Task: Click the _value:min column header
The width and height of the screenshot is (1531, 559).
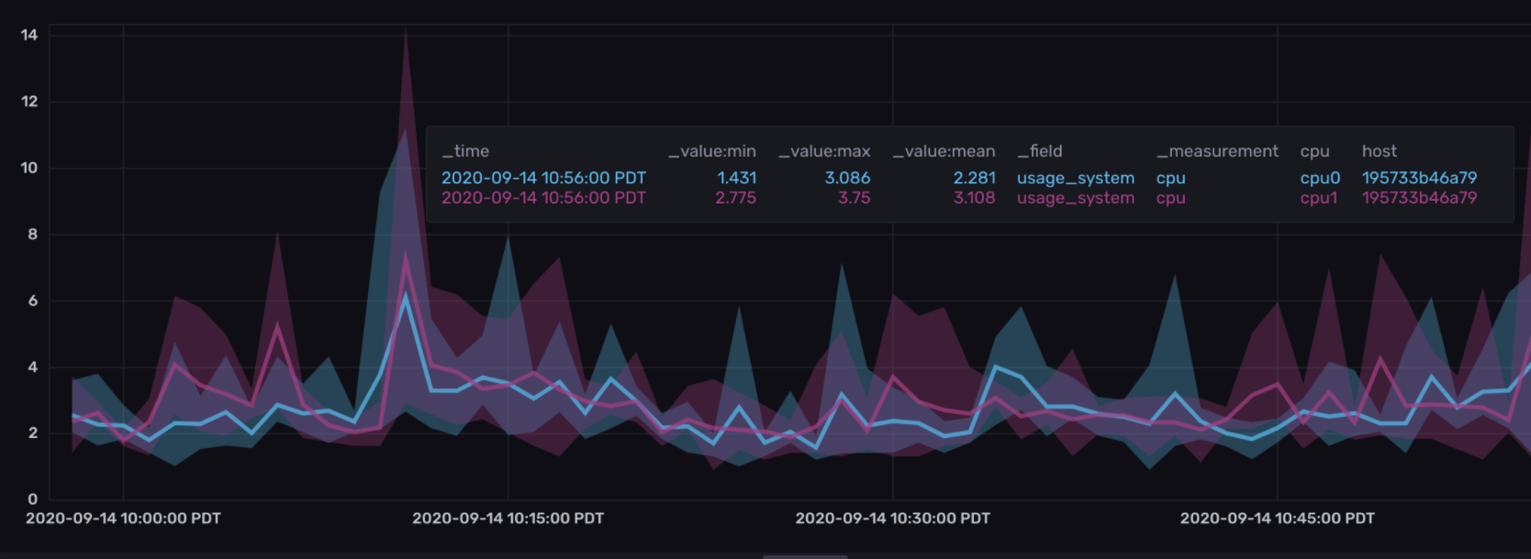Action: 712,151
